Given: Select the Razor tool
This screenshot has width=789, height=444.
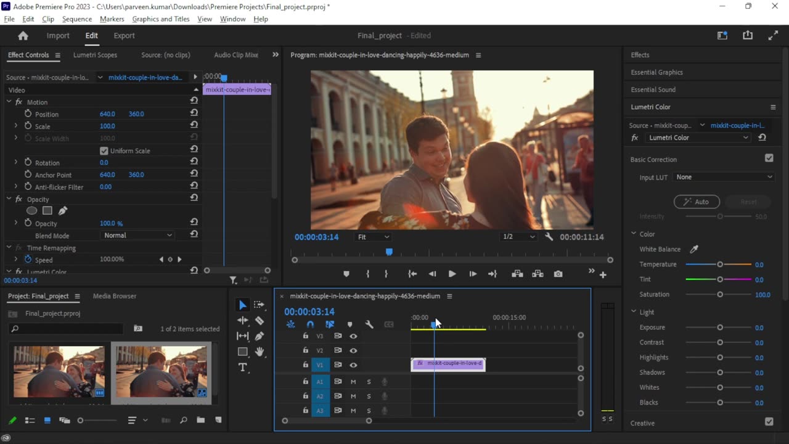Looking at the screenshot, I should click(260, 321).
